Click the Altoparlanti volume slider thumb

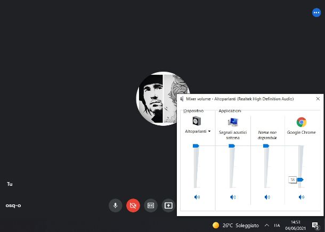(196, 146)
